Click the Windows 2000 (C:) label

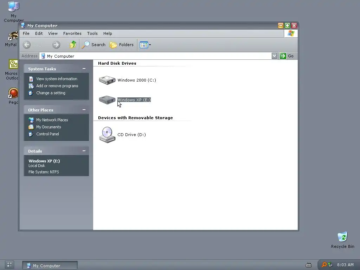(x=137, y=80)
